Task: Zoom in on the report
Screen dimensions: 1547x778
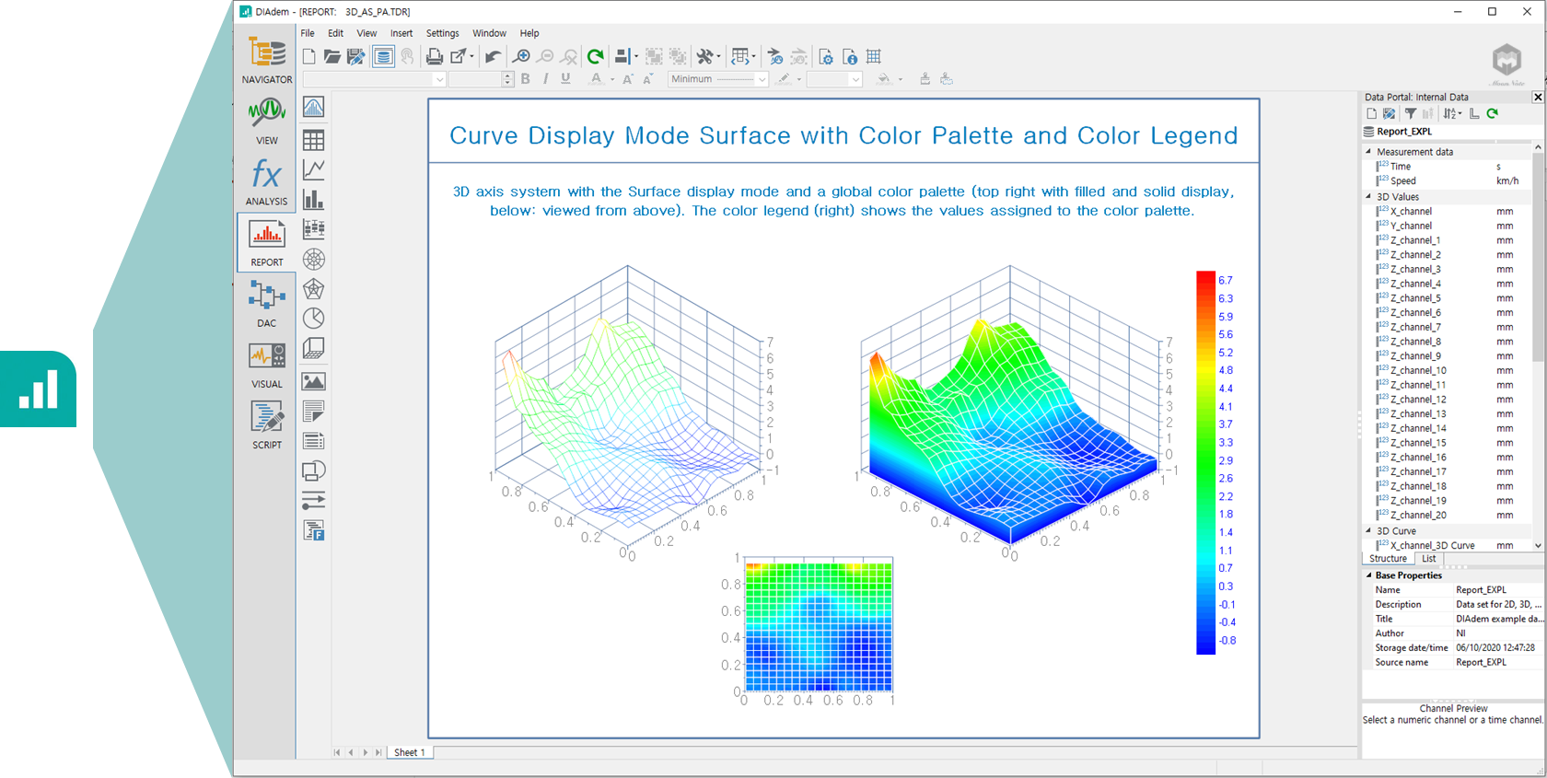Action: point(521,57)
